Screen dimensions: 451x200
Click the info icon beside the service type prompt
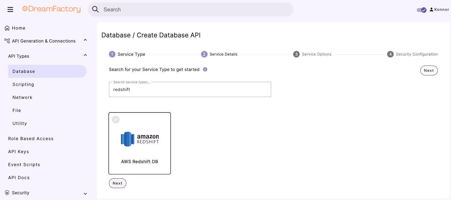[205, 69]
